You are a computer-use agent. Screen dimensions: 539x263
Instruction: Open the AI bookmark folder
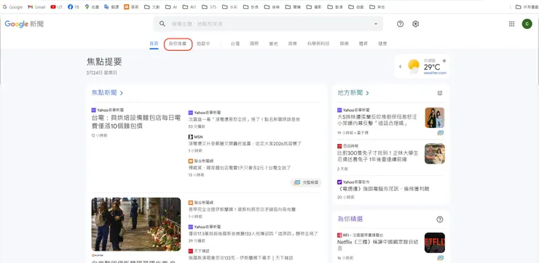(171, 7)
